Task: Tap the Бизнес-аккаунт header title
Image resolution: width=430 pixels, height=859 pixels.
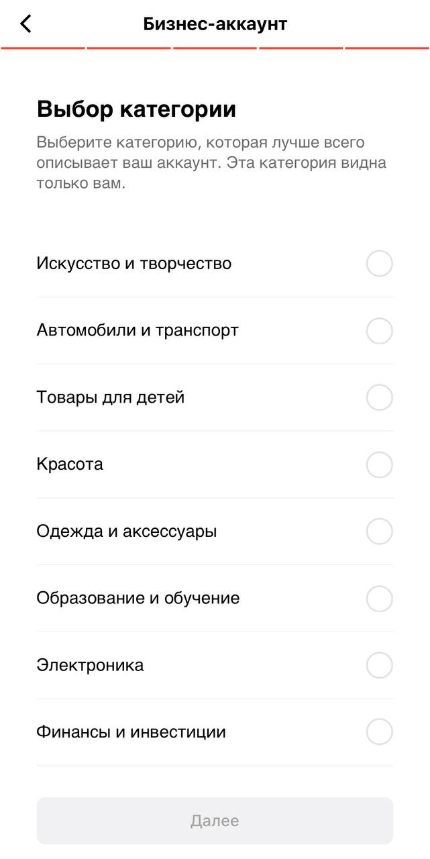Action: tap(215, 24)
